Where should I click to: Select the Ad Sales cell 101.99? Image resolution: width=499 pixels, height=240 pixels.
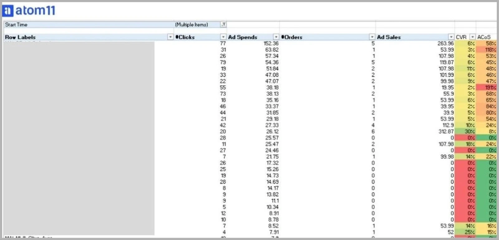point(446,75)
